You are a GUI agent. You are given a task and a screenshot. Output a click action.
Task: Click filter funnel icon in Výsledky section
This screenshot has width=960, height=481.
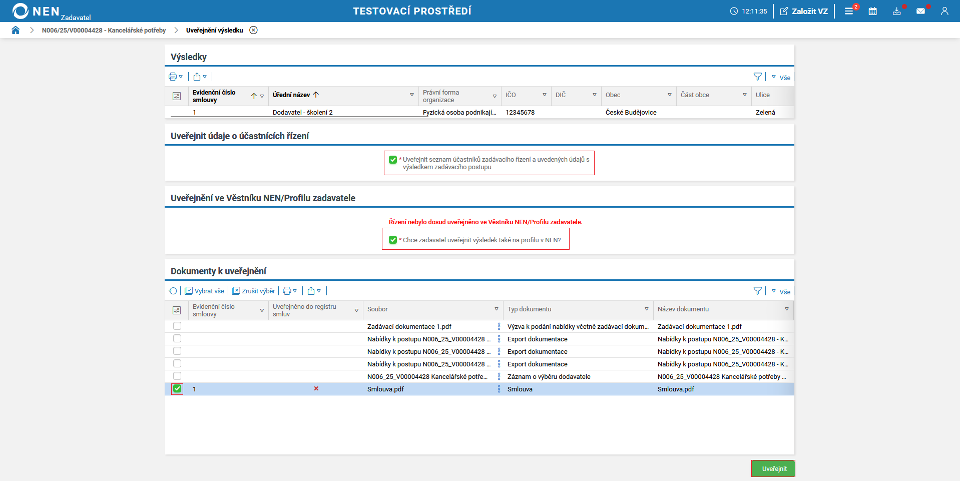click(x=757, y=77)
